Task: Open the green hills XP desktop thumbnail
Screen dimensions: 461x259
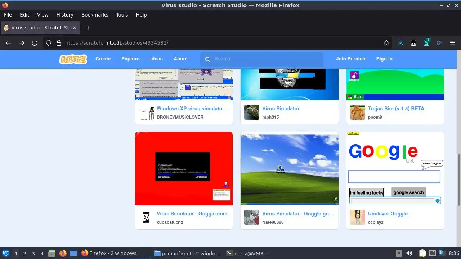Action: pos(290,169)
